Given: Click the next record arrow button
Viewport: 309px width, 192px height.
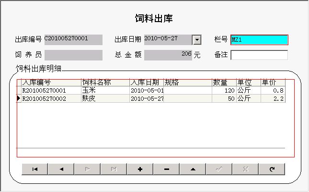Looking at the screenshot, I should [88, 169].
